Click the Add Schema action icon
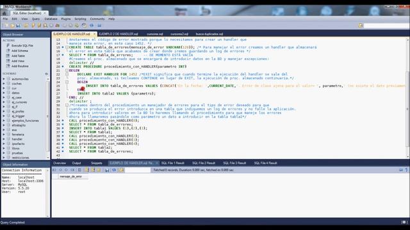The height and width of the screenshot is (230, 410). pyautogui.click(x=8, y=50)
